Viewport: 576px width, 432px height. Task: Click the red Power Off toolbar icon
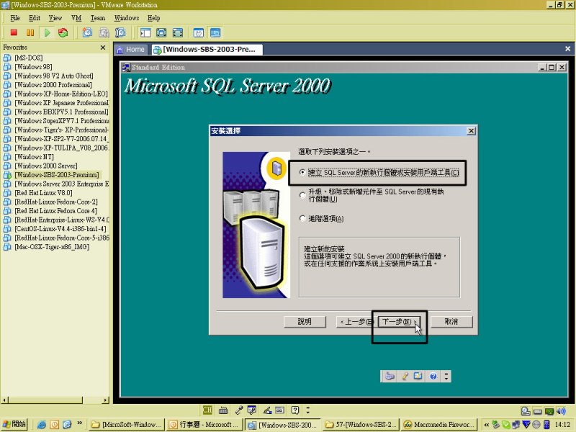click(x=14, y=32)
